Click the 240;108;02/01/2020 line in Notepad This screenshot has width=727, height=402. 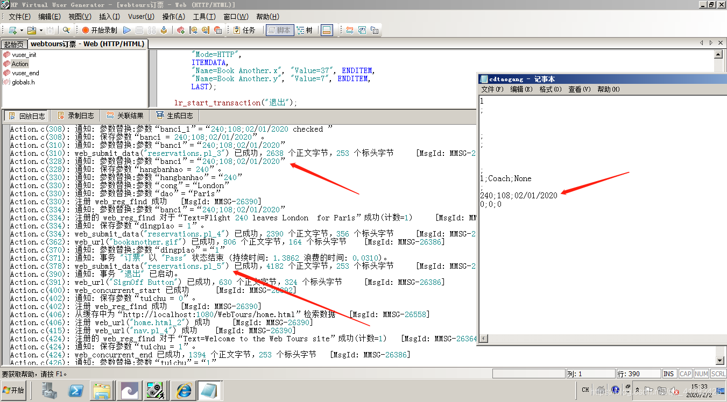(519, 196)
